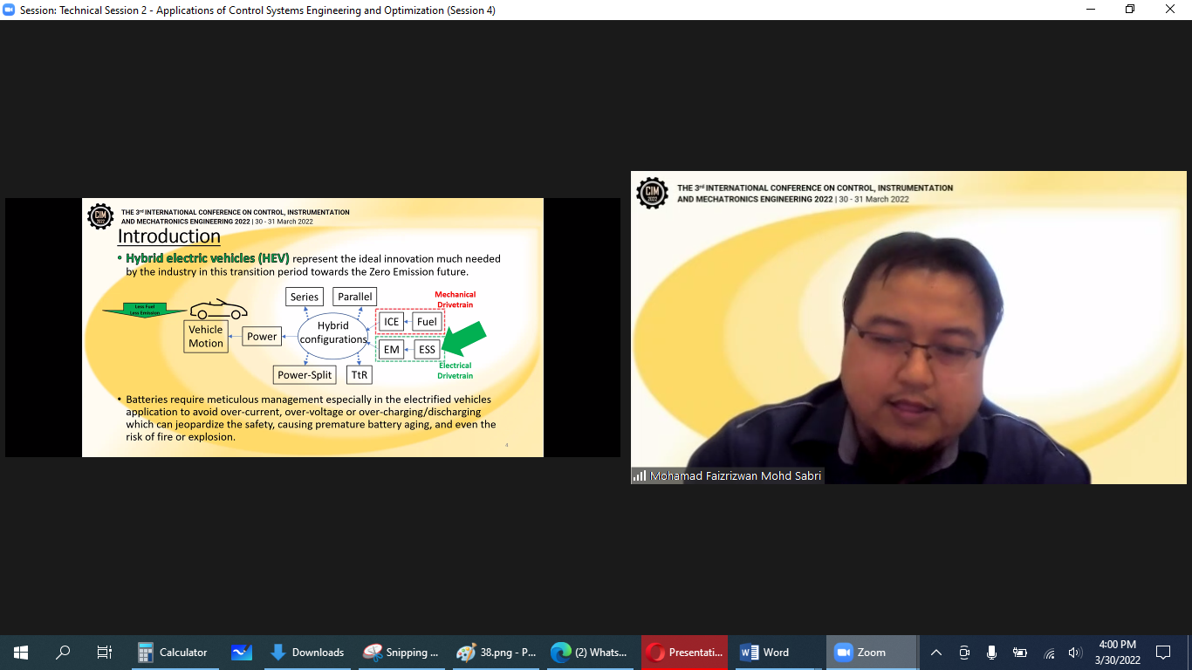Open the Windows Start menu
This screenshot has width=1192, height=670.
pos(20,652)
